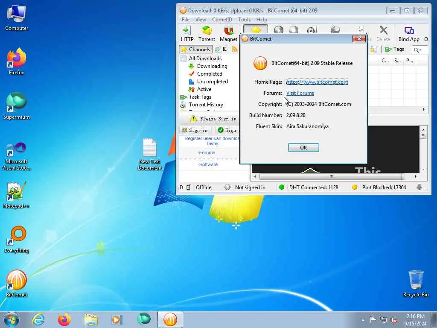437x328 pixels.
Task: Open Firefox desktop shortcut
Action: [17, 61]
